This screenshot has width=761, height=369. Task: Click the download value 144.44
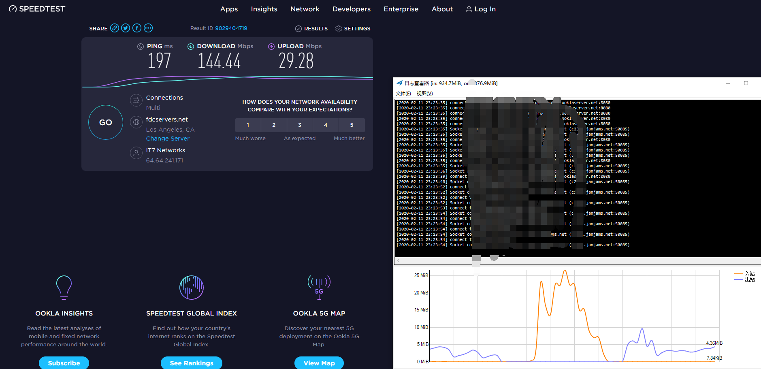click(219, 61)
